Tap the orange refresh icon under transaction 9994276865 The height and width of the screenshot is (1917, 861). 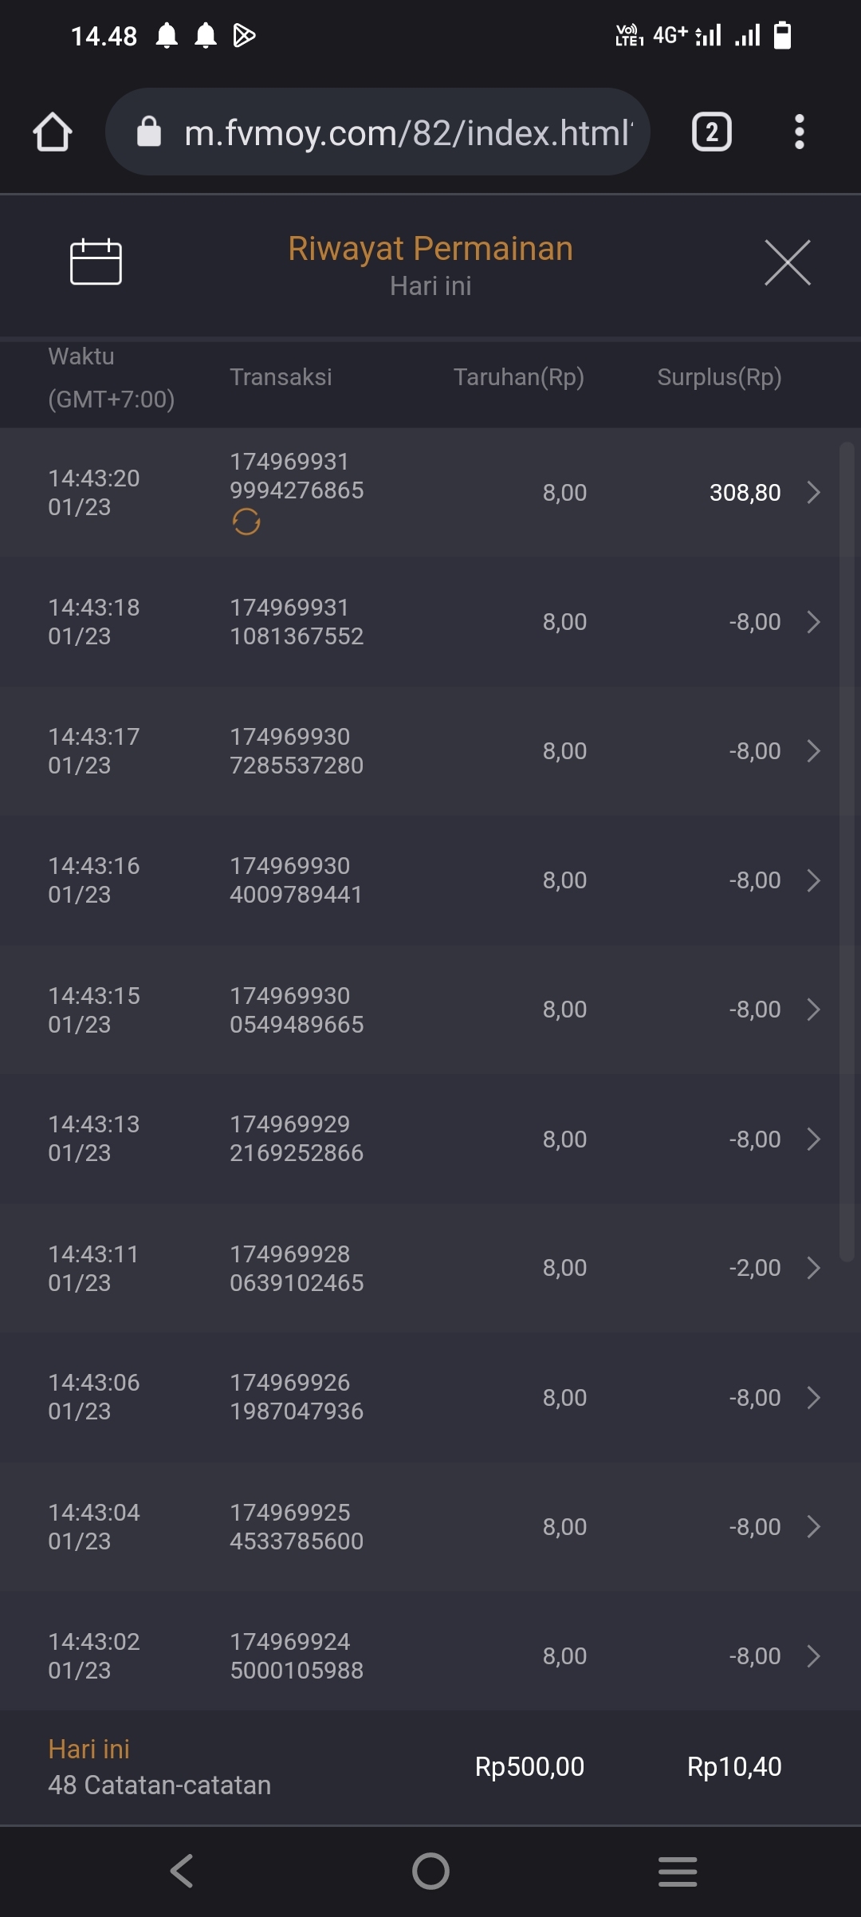tap(246, 522)
